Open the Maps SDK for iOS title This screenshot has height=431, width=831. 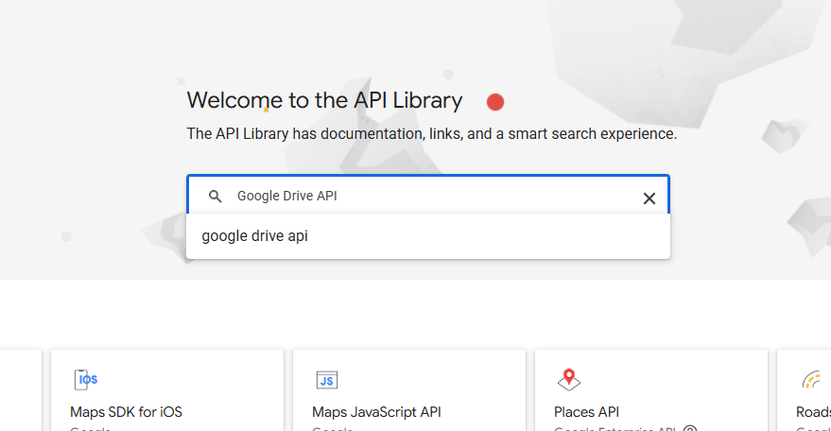point(126,412)
